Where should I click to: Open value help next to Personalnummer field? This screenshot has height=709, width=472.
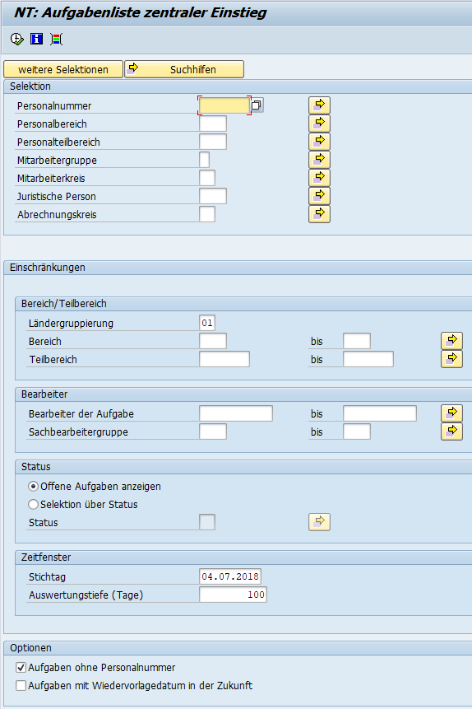pos(257,105)
